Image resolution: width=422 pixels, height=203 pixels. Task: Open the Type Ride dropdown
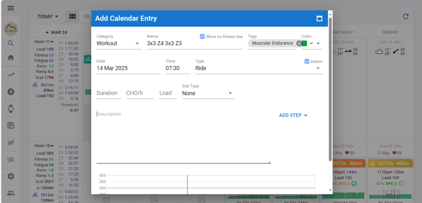pyautogui.click(x=259, y=68)
